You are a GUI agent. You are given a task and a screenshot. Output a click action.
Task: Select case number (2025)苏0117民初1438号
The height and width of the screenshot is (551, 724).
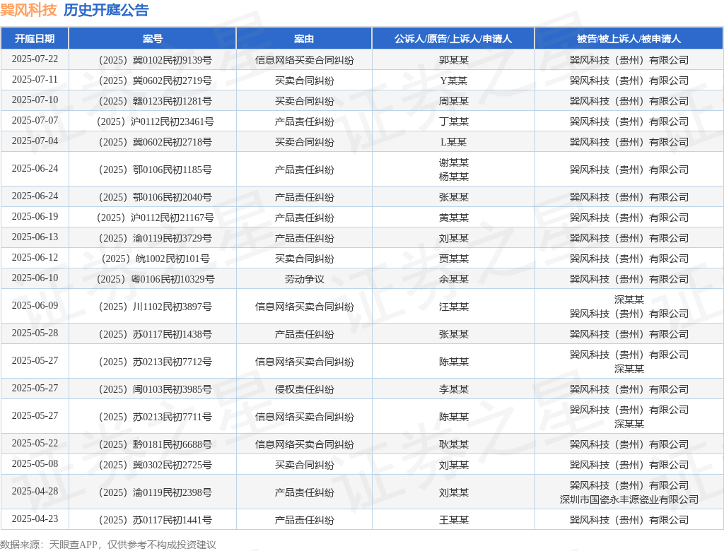click(155, 335)
